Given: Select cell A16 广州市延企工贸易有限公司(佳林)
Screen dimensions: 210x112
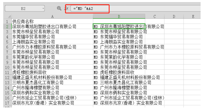Looking at the screenshot, I should 52,98.
